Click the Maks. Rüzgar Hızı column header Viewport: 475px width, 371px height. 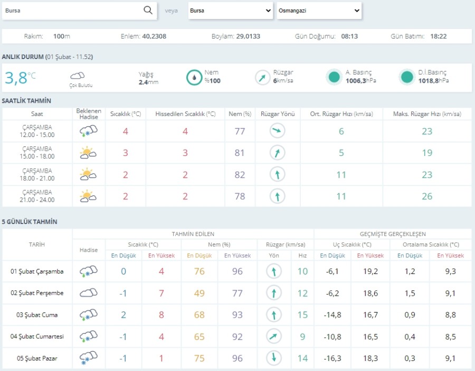(x=426, y=114)
